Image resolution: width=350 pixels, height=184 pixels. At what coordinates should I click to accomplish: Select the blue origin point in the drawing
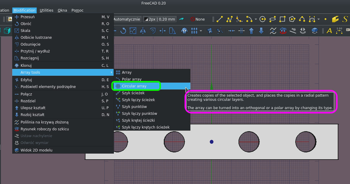[212, 142]
